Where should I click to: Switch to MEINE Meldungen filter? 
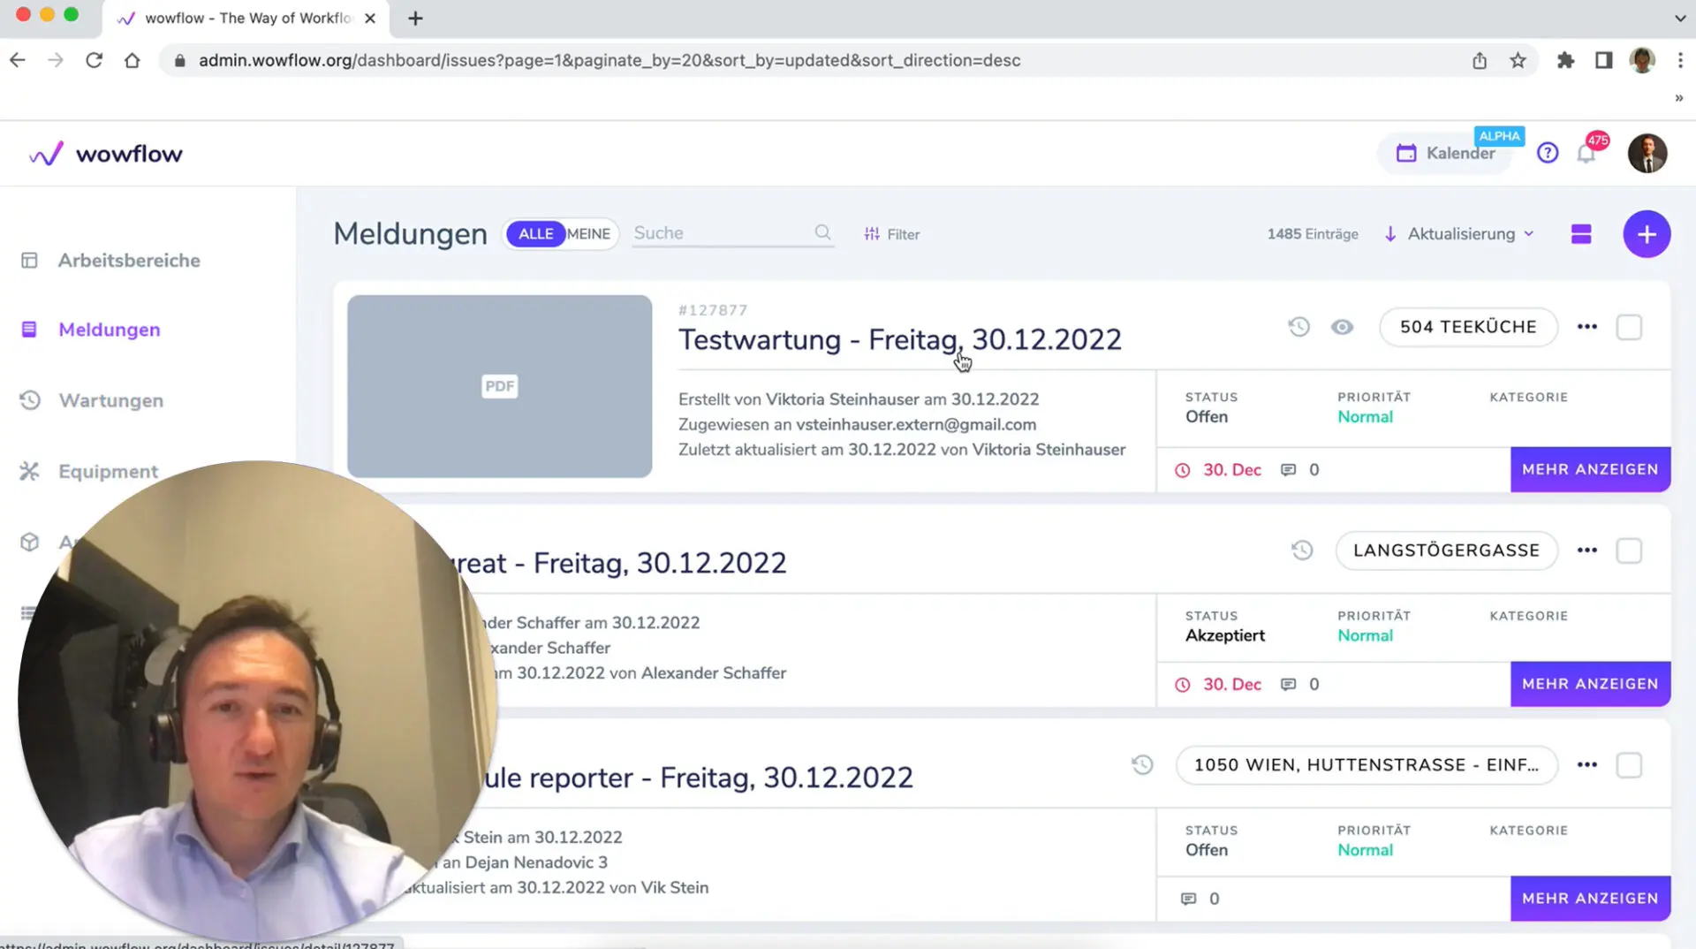tap(588, 234)
